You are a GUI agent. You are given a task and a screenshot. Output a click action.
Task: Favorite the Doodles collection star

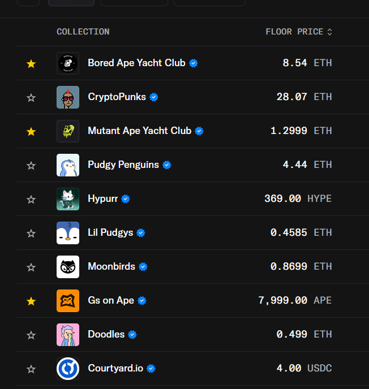tap(31, 335)
